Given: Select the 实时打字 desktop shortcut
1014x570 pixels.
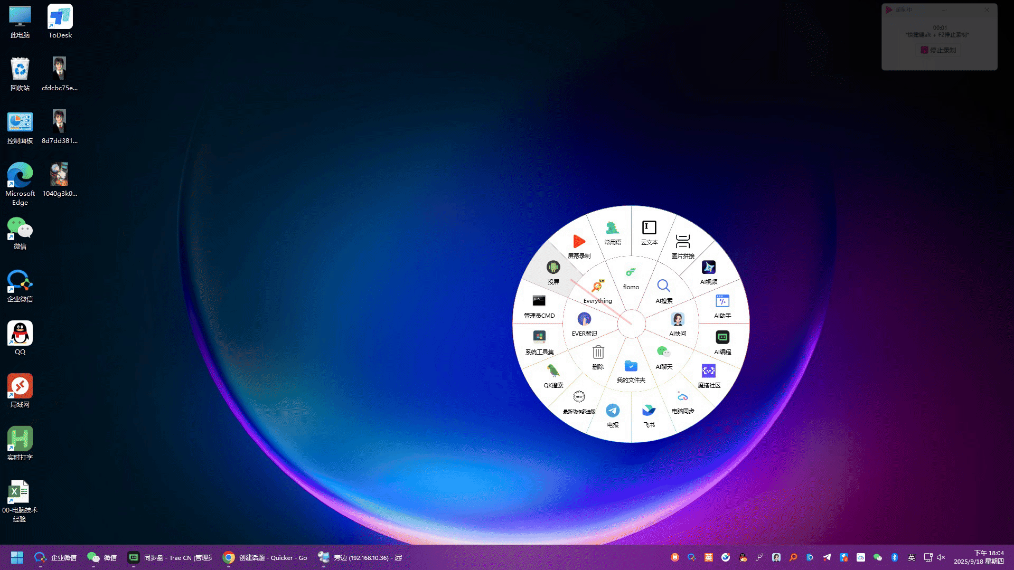Looking at the screenshot, I should pyautogui.click(x=20, y=444).
